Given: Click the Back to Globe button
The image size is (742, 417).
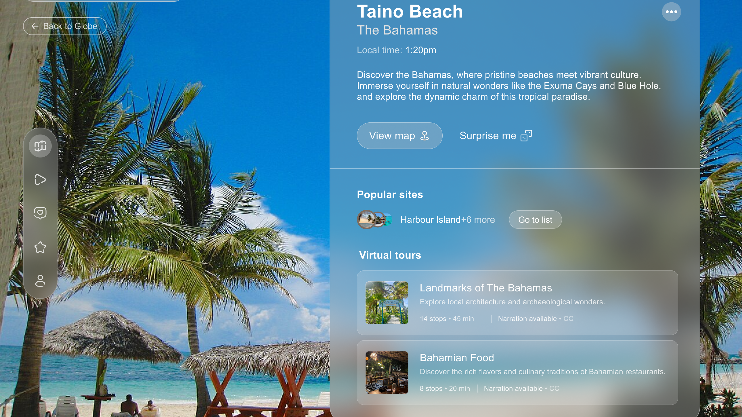Looking at the screenshot, I should (65, 26).
